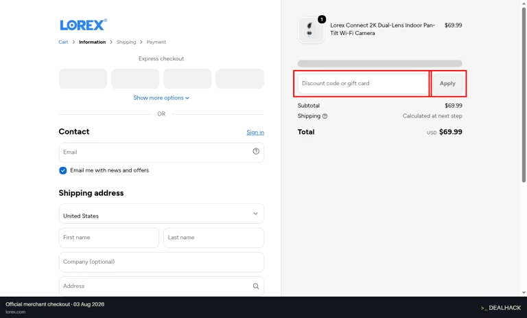Focus the Email input field
The width and height of the screenshot is (527, 318).
(x=161, y=152)
